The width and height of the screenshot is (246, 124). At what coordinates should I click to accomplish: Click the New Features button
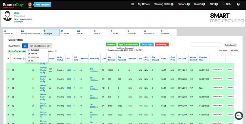(x=43, y=5)
